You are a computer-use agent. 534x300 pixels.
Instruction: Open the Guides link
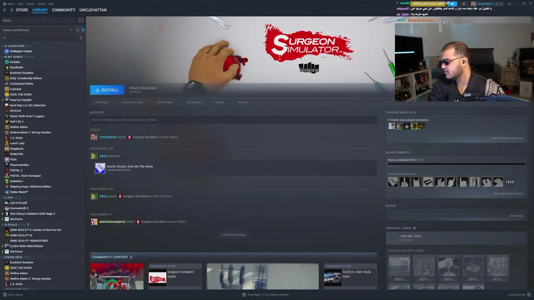pyautogui.click(x=219, y=102)
